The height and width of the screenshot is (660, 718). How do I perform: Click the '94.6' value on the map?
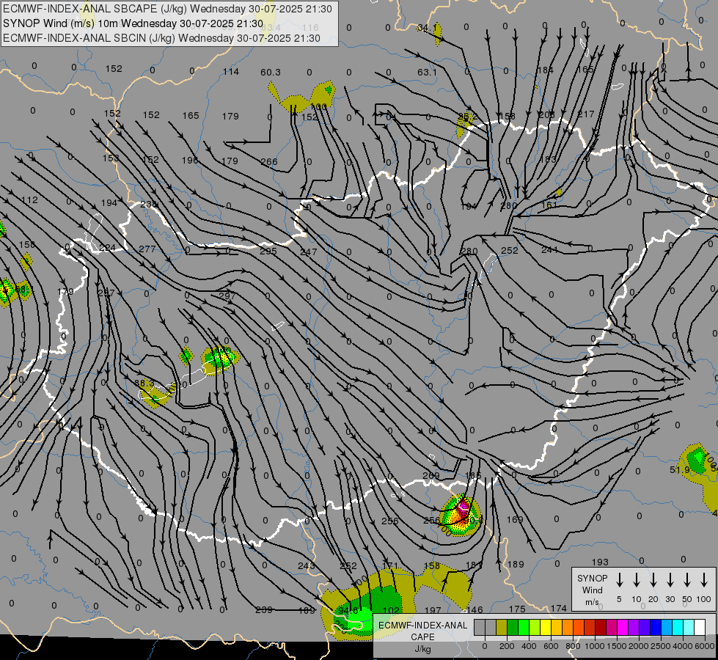click(348, 611)
